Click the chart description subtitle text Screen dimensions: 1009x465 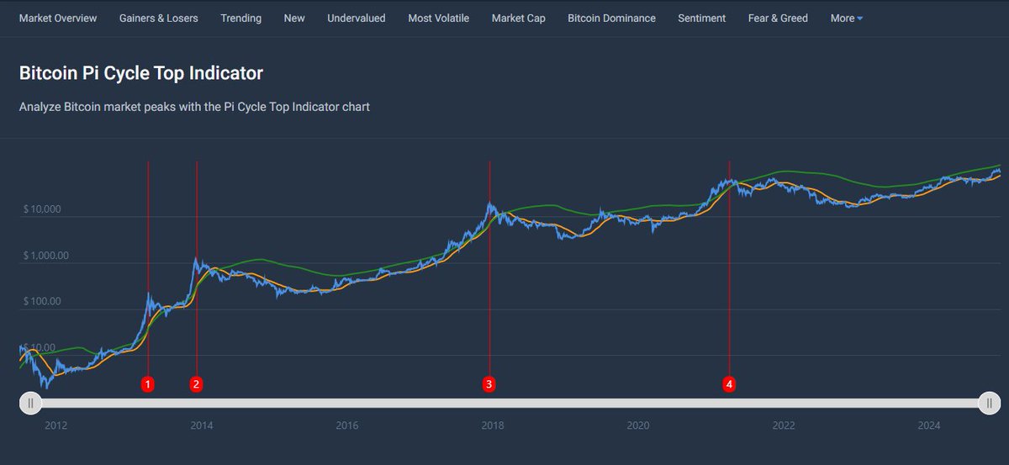coord(194,107)
